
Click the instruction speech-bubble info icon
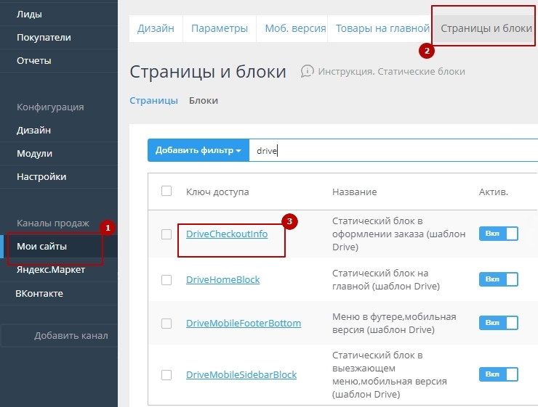[307, 71]
